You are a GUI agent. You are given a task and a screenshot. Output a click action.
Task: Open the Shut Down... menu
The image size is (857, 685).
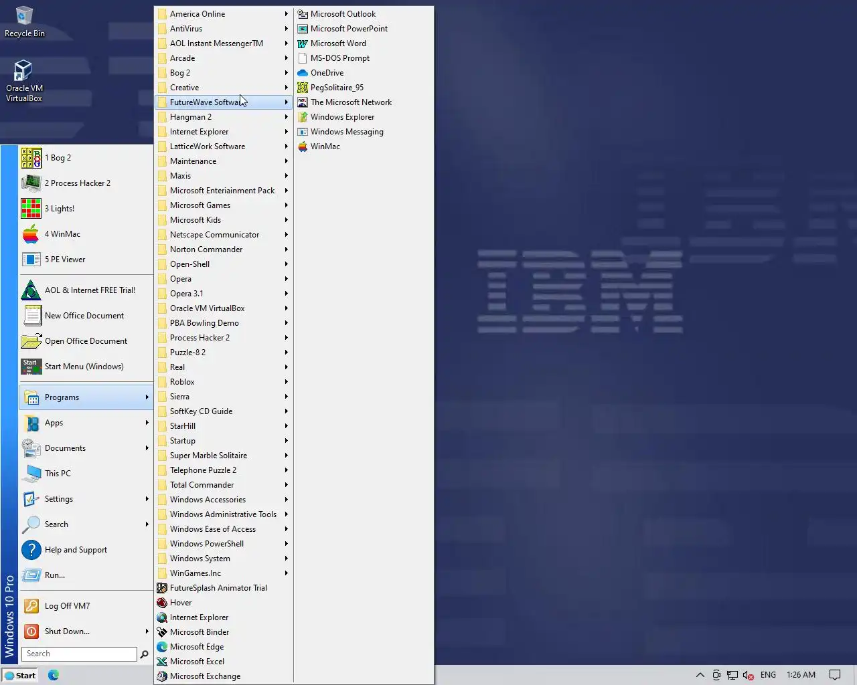coord(86,631)
